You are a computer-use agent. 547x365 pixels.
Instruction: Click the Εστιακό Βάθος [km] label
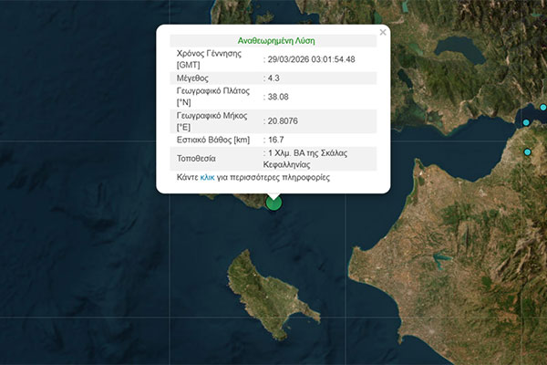coord(212,140)
